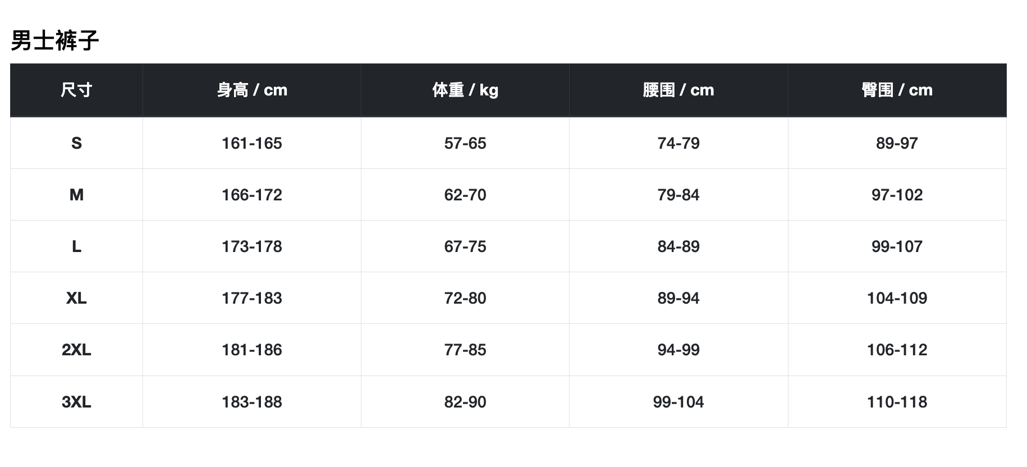The image size is (1027, 467).
Task: Select the S size row label
Action: pos(76,143)
